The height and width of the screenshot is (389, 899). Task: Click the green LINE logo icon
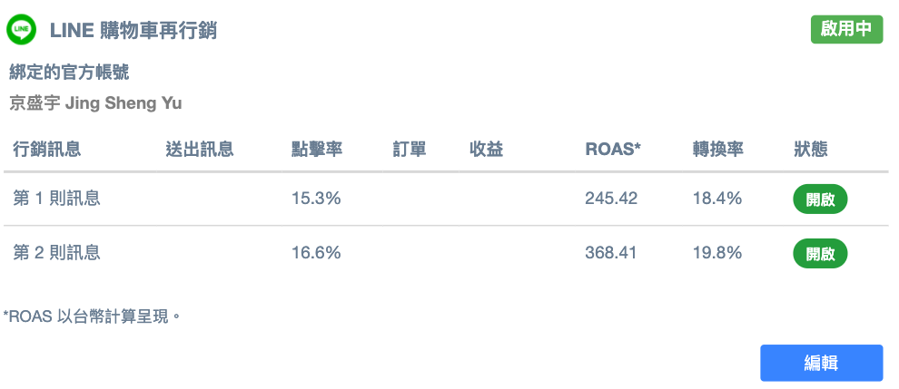[22, 30]
